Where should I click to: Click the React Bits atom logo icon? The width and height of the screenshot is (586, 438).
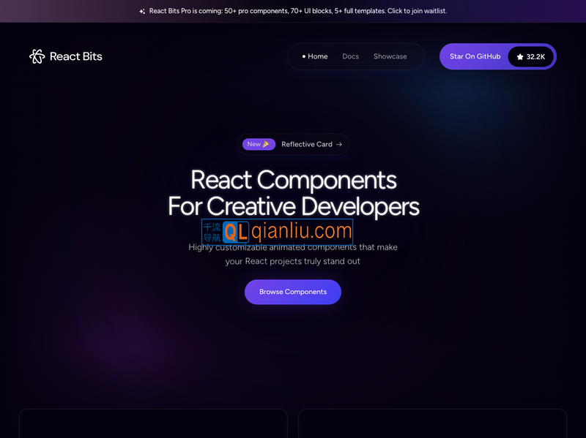(x=37, y=56)
